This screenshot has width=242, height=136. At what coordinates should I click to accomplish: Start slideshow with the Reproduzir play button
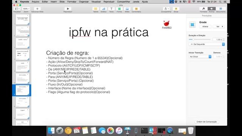click(68, 9)
